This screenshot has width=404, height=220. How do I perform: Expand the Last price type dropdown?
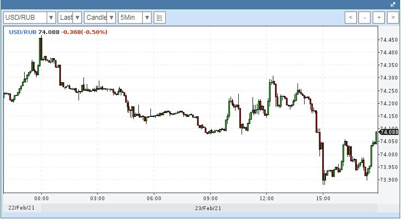click(77, 18)
